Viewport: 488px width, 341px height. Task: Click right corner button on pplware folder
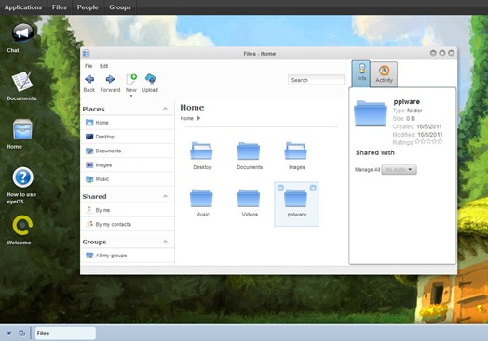click(313, 188)
